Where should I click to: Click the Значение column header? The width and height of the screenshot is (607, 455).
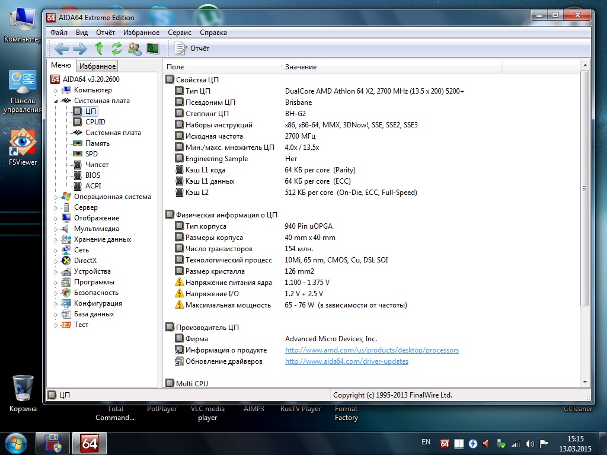pyautogui.click(x=391, y=66)
